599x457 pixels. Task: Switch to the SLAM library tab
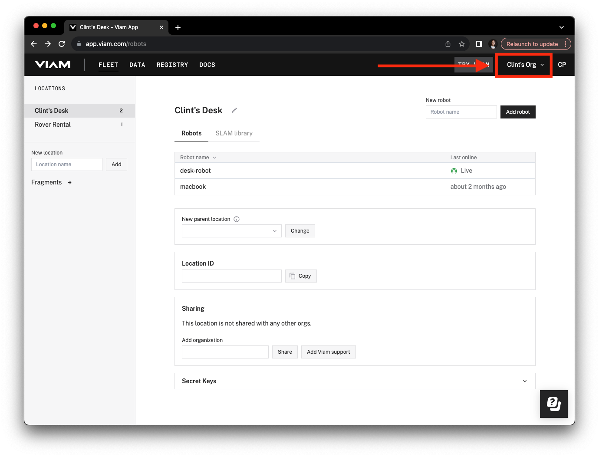tap(234, 133)
